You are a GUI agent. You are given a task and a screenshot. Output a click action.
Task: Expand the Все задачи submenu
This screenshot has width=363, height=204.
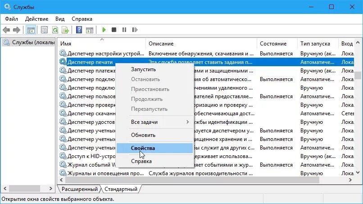(154, 122)
